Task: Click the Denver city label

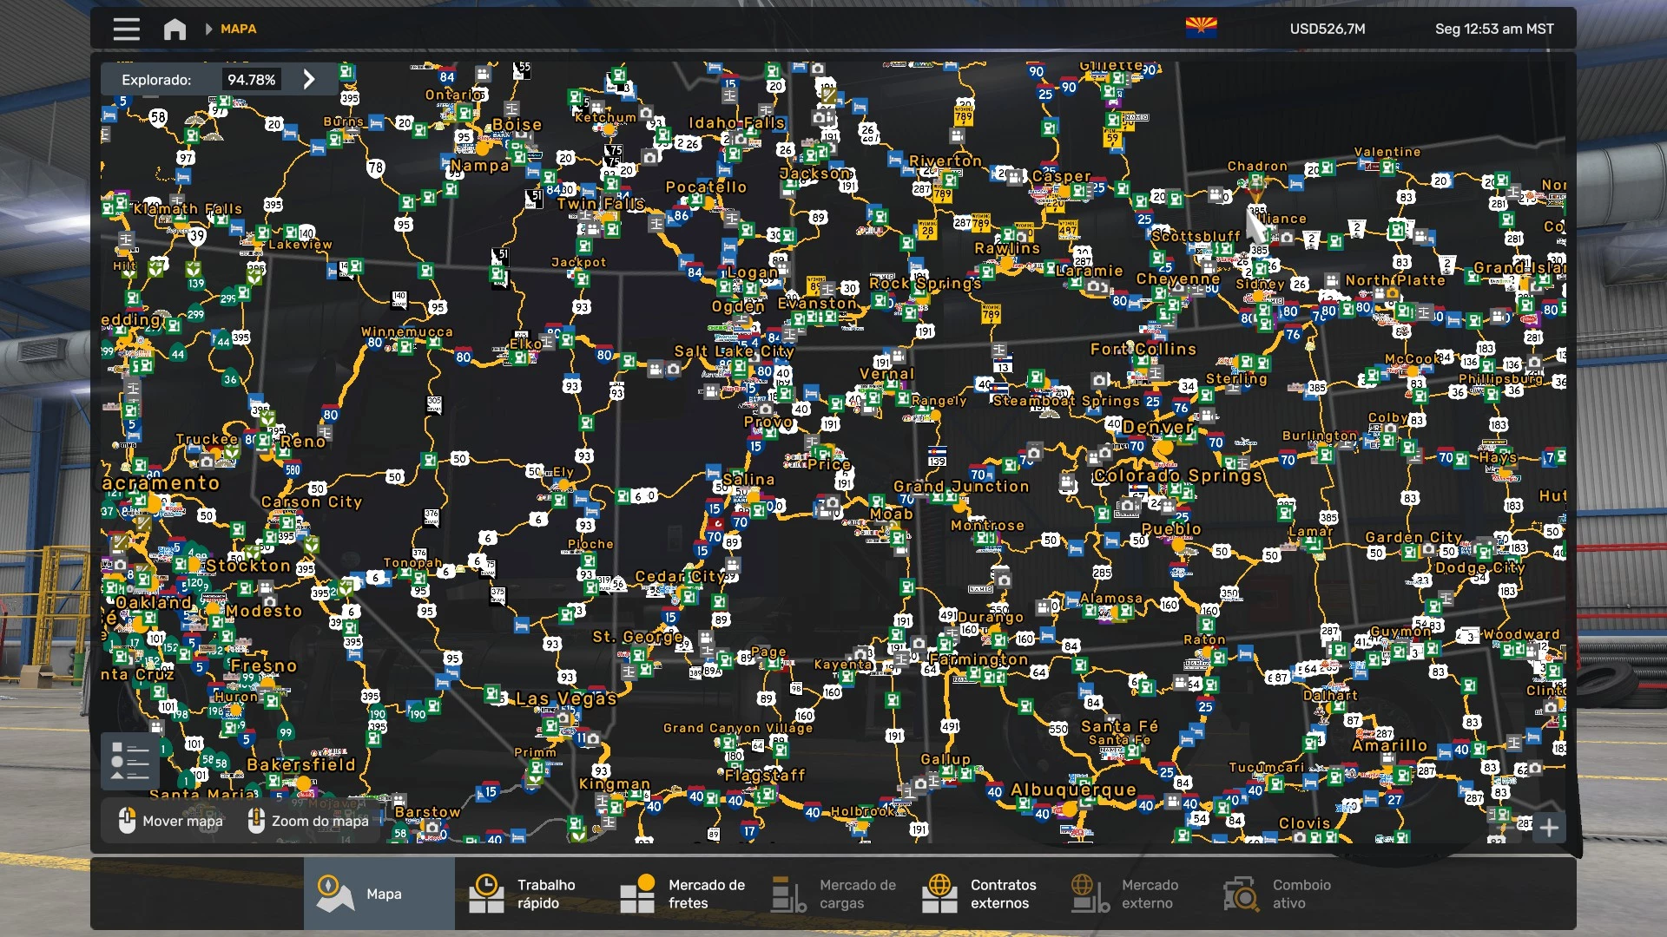Action: [1157, 427]
